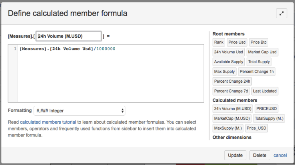Insert the Available Supply member

click(x=228, y=62)
